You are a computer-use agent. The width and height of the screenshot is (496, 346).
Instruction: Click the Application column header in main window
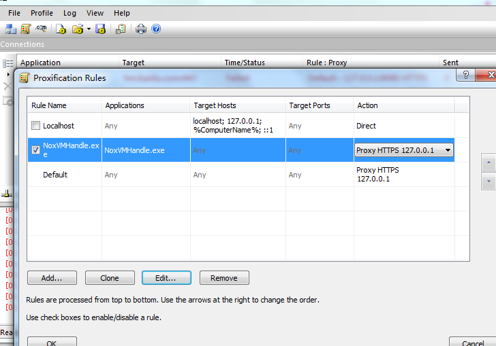coord(67,63)
